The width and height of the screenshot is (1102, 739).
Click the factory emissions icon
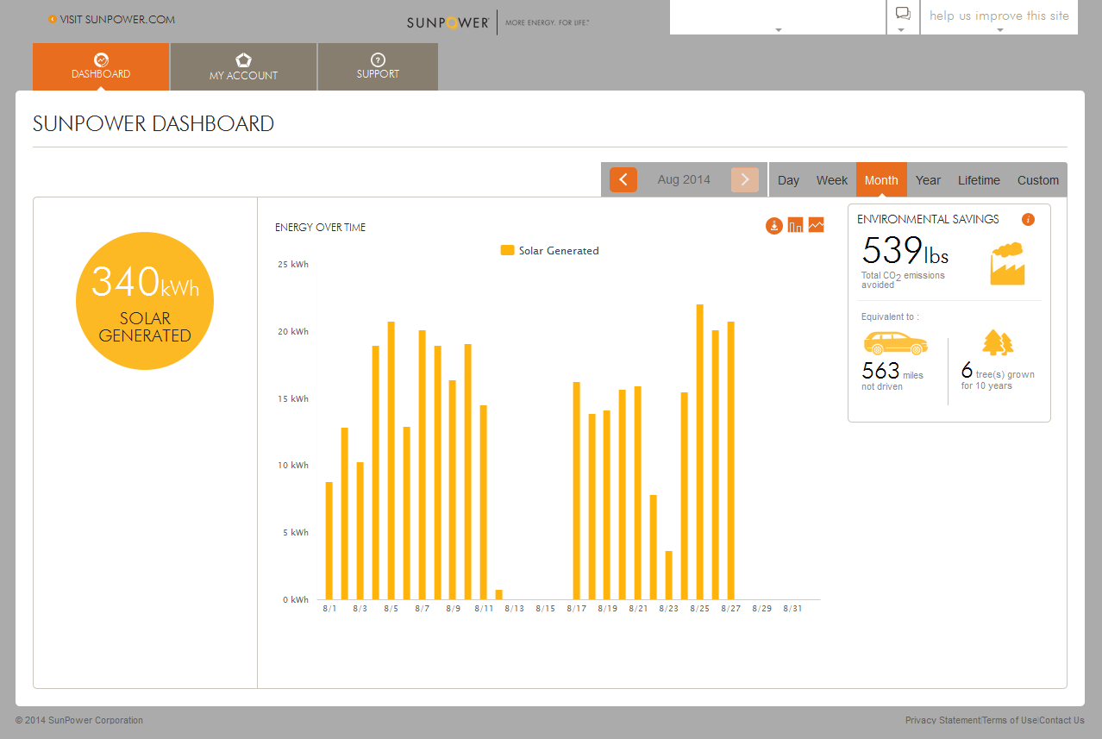tap(1007, 264)
